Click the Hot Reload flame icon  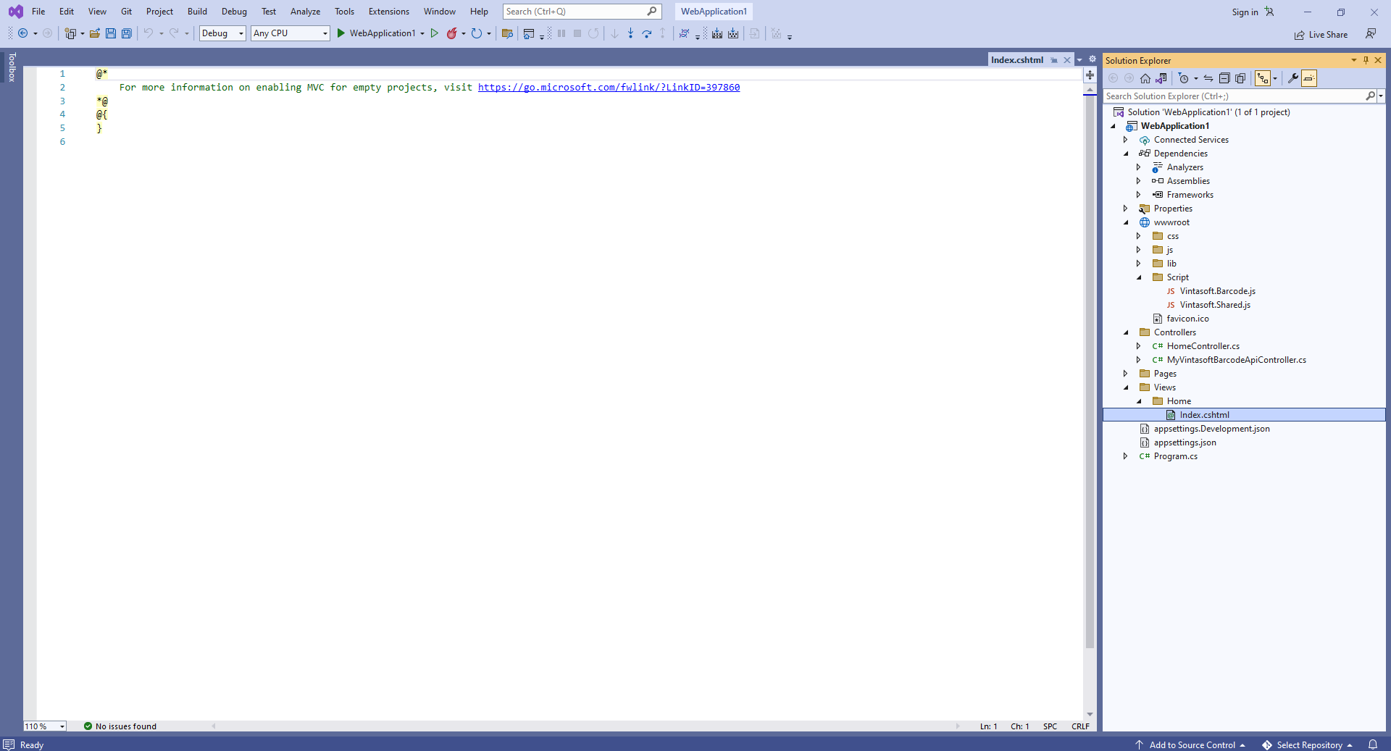coord(452,33)
